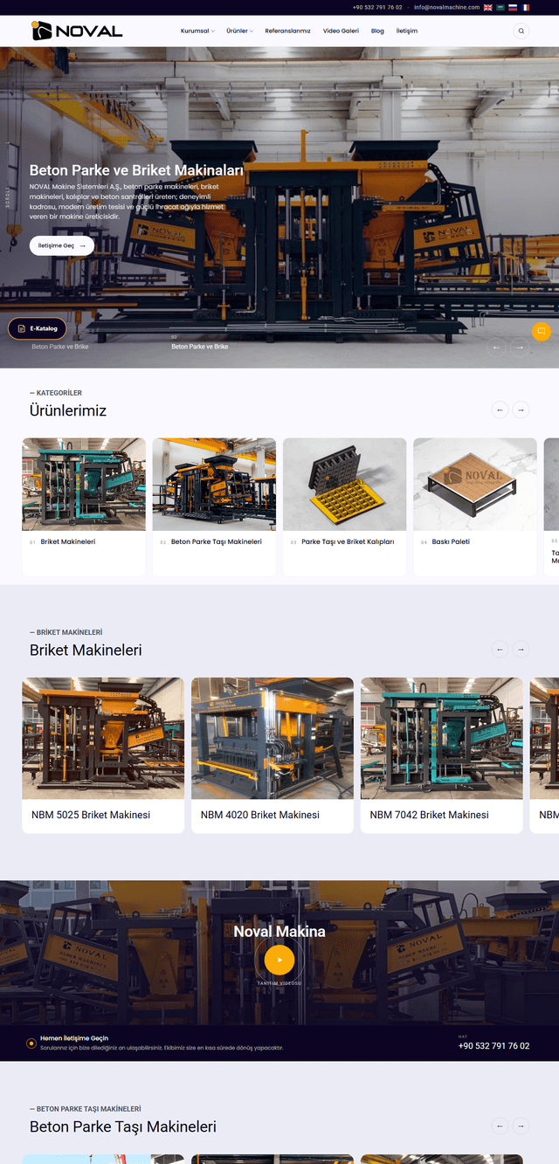Image resolution: width=559 pixels, height=1164 pixels.
Task: Next arrow in Ürünlerimiz section
Action: click(521, 410)
